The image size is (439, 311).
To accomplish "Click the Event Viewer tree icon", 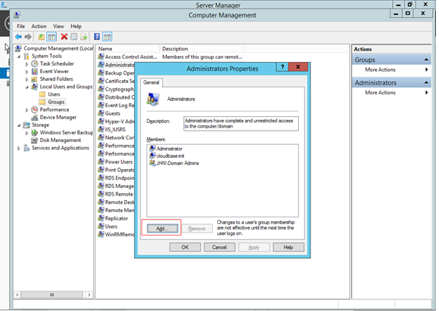I will pos(34,72).
